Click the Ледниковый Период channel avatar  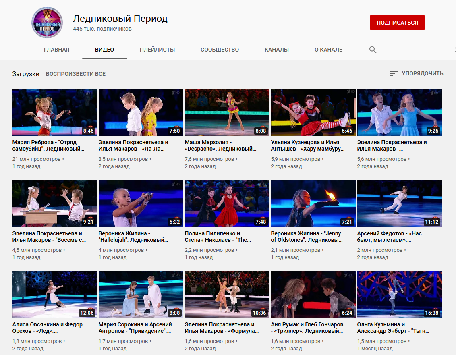(x=47, y=23)
